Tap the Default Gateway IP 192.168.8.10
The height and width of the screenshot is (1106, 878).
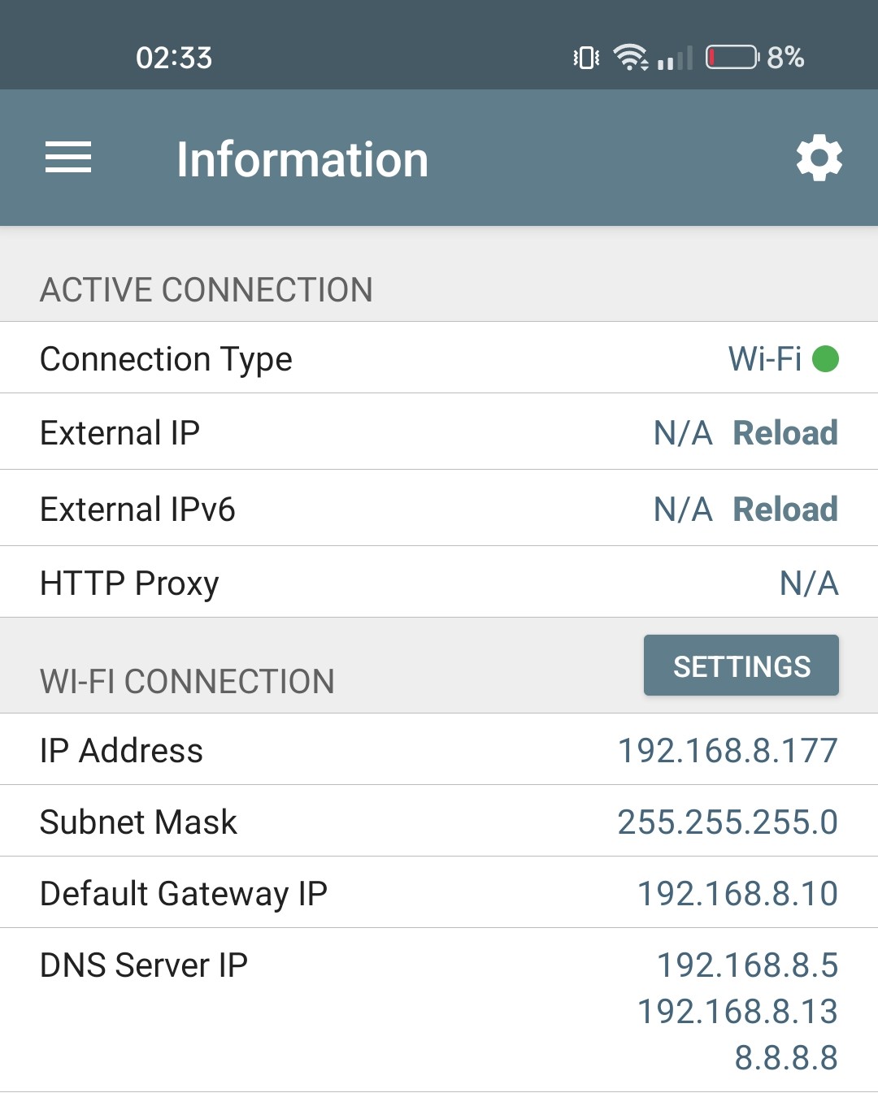tap(737, 893)
